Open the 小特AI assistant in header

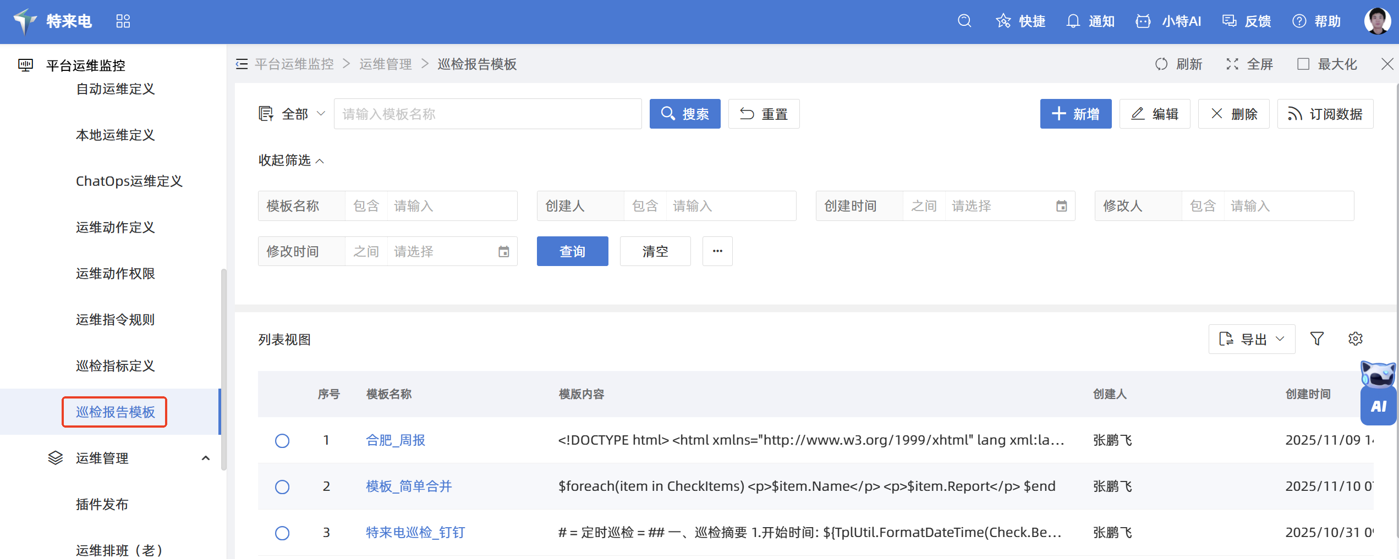tap(1168, 21)
